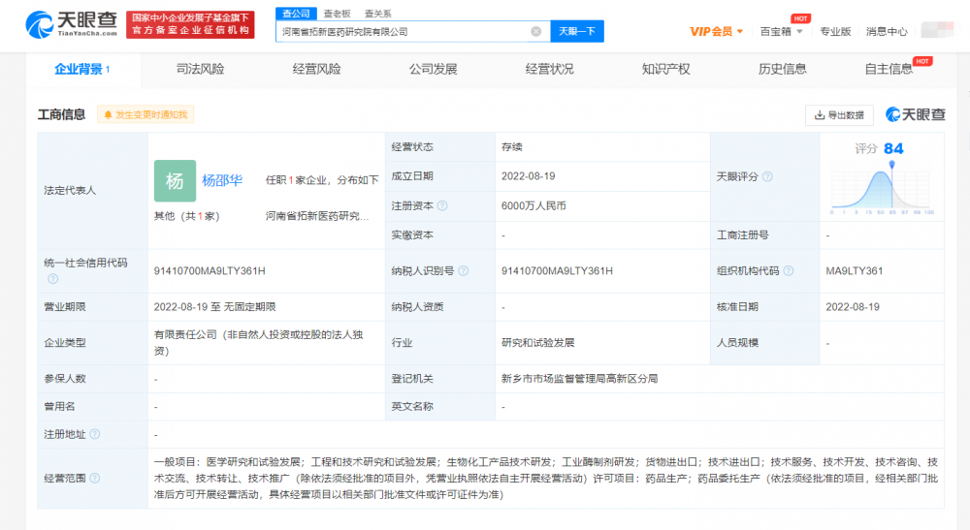Switch to 查关系 search tab
970x530 pixels.
[x=378, y=14]
